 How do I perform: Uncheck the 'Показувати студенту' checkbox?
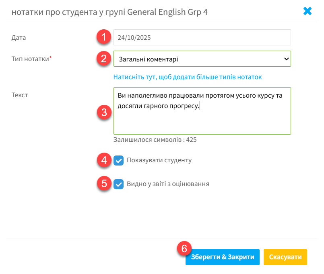click(x=119, y=161)
